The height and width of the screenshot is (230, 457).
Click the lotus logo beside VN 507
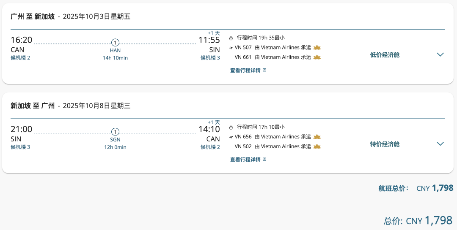click(317, 47)
